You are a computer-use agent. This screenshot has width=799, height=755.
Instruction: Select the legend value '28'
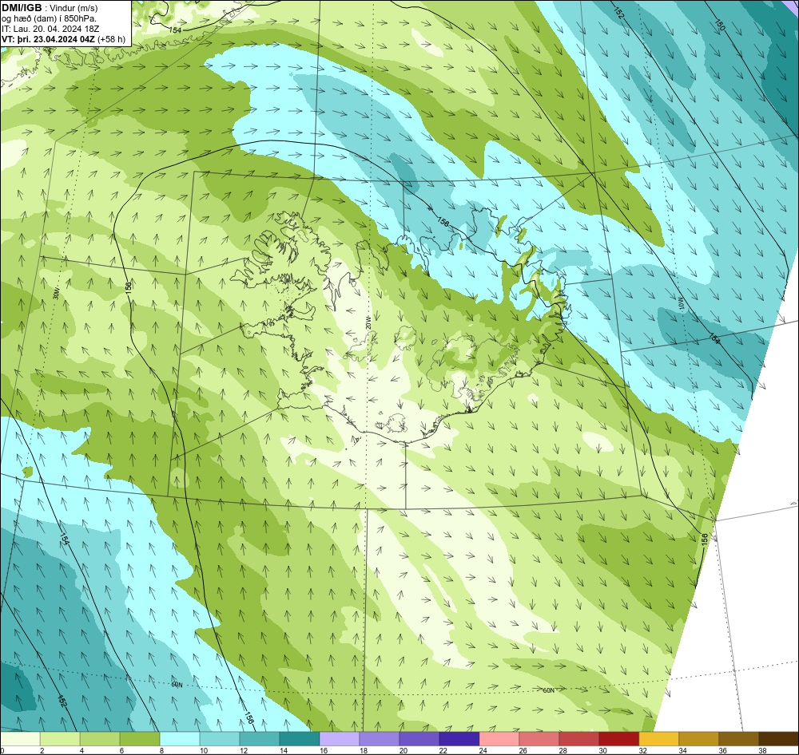[563, 750]
